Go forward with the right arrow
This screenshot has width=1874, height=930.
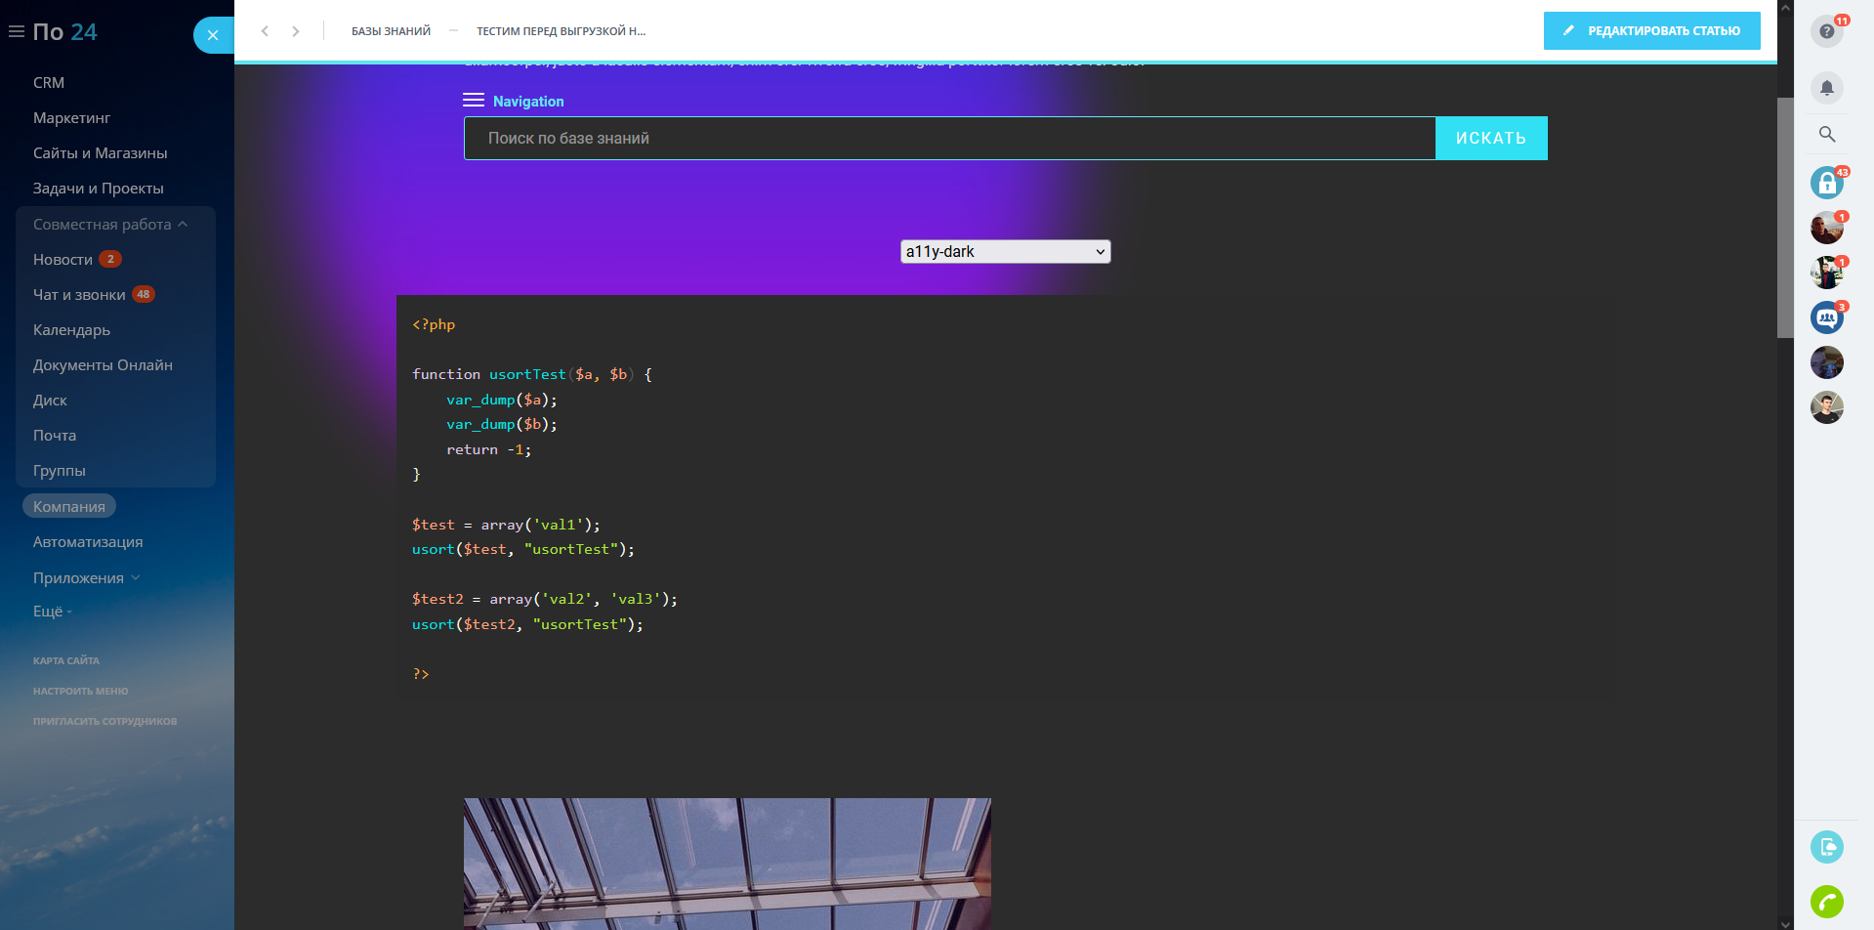point(296,31)
